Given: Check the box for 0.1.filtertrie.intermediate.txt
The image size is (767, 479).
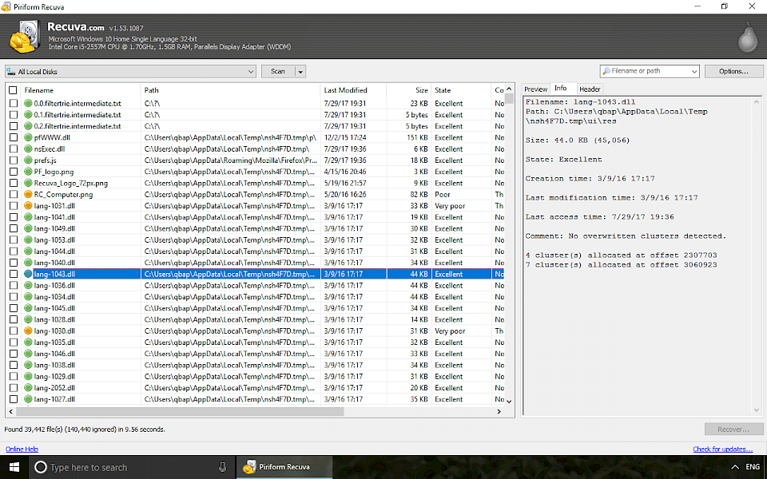Looking at the screenshot, I should pos(14,115).
